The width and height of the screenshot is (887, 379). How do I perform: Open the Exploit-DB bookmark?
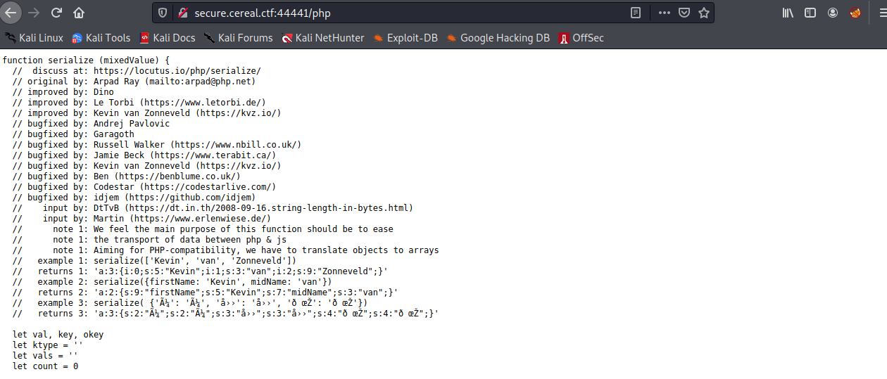(x=405, y=38)
